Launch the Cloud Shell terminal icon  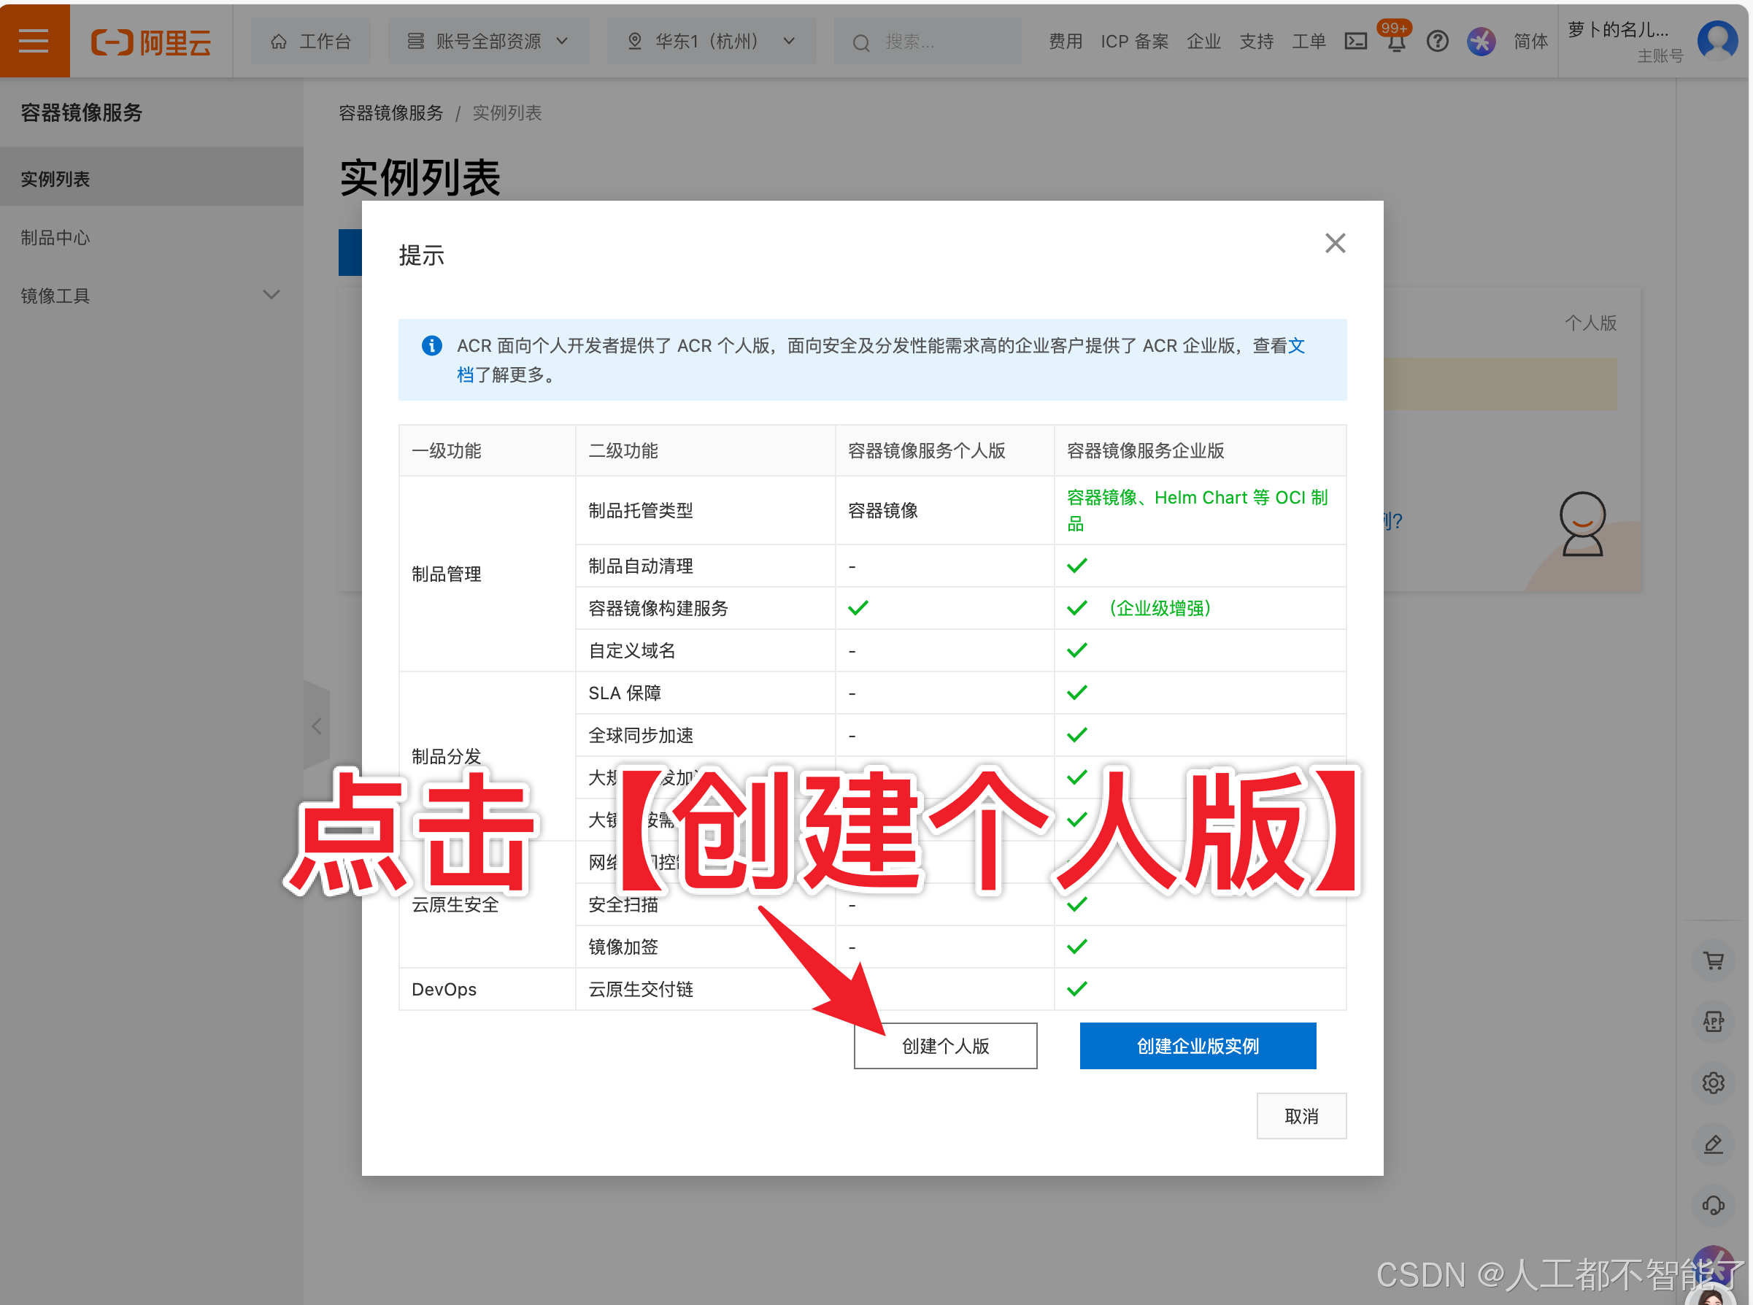click(x=1357, y=41)
